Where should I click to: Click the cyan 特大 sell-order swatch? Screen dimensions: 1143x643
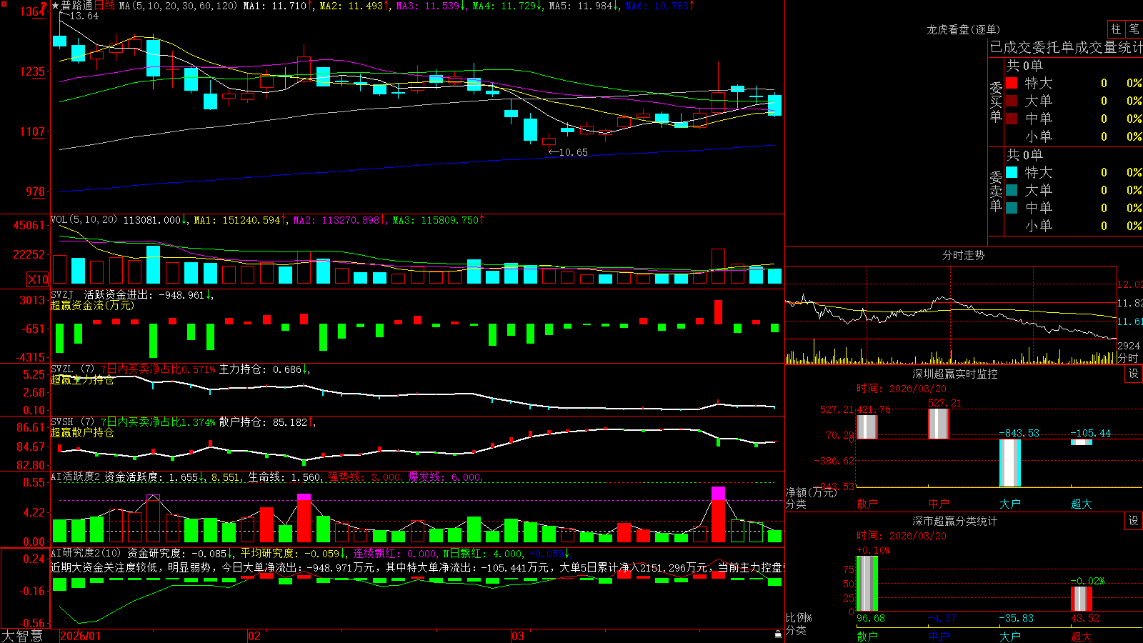point(1012,172)
